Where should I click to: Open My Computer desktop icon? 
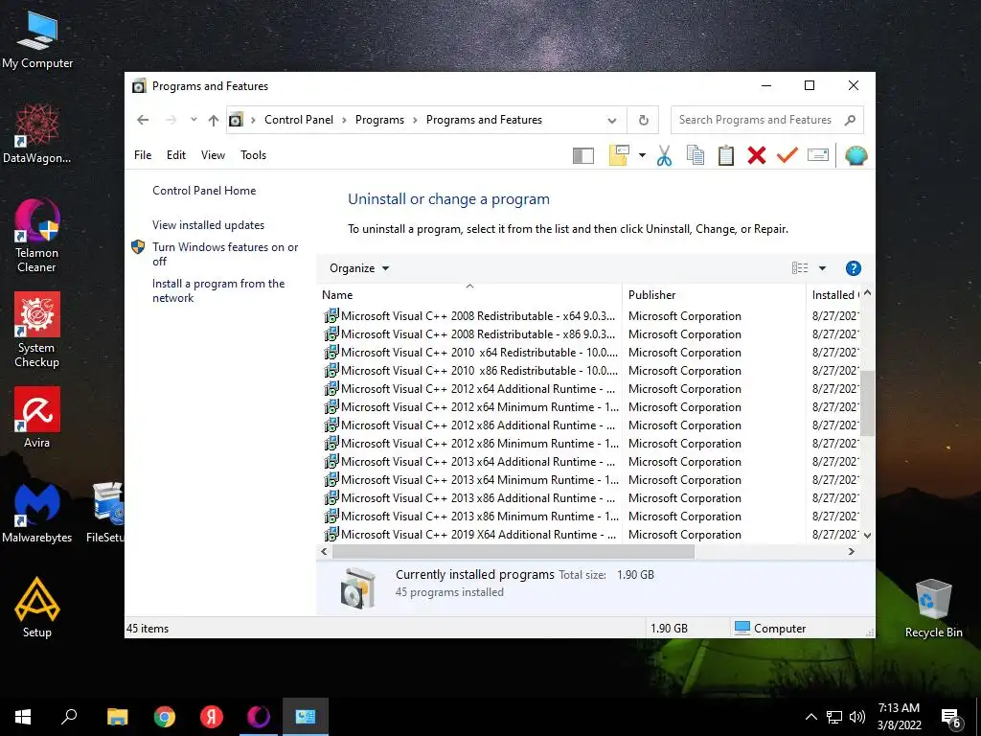tap(37, 40)
